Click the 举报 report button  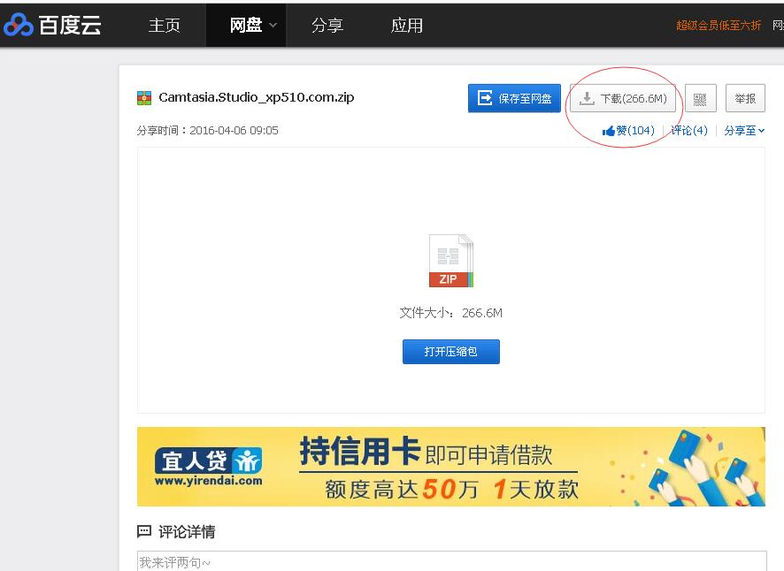pos(745,97)
